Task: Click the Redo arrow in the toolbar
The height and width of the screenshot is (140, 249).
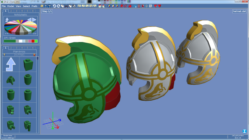Action: 58,6
